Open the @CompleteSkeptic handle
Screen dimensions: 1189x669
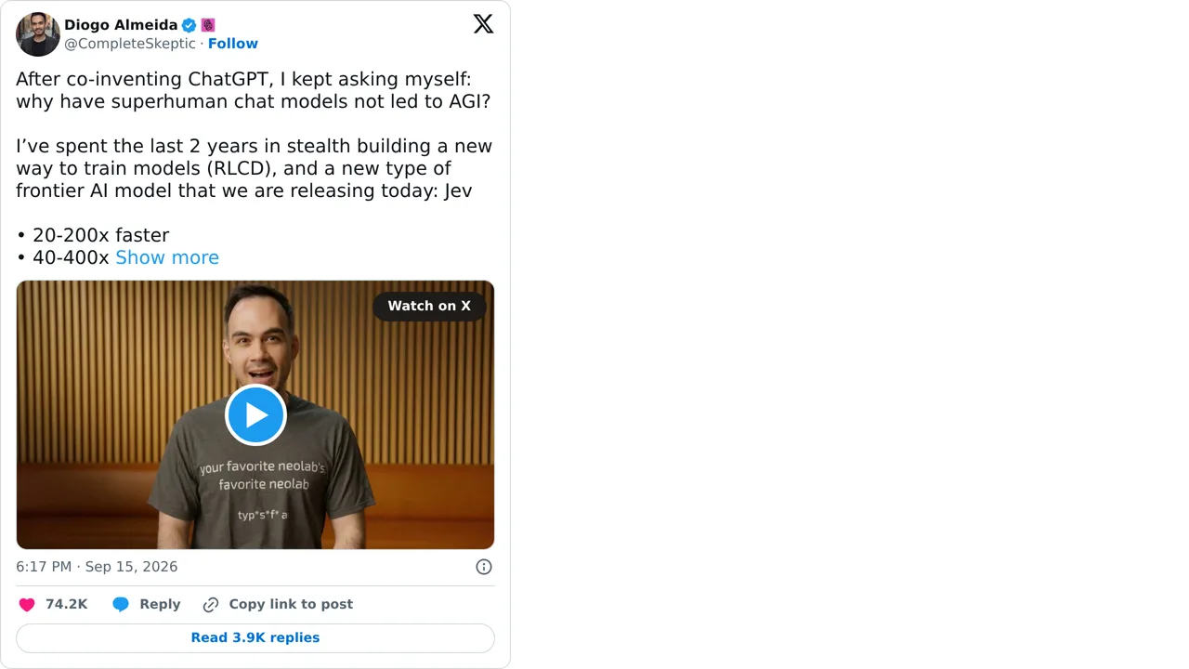click(x=130, y=44)
